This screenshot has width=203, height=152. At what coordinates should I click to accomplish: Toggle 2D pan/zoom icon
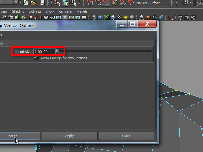coord(30,17)
